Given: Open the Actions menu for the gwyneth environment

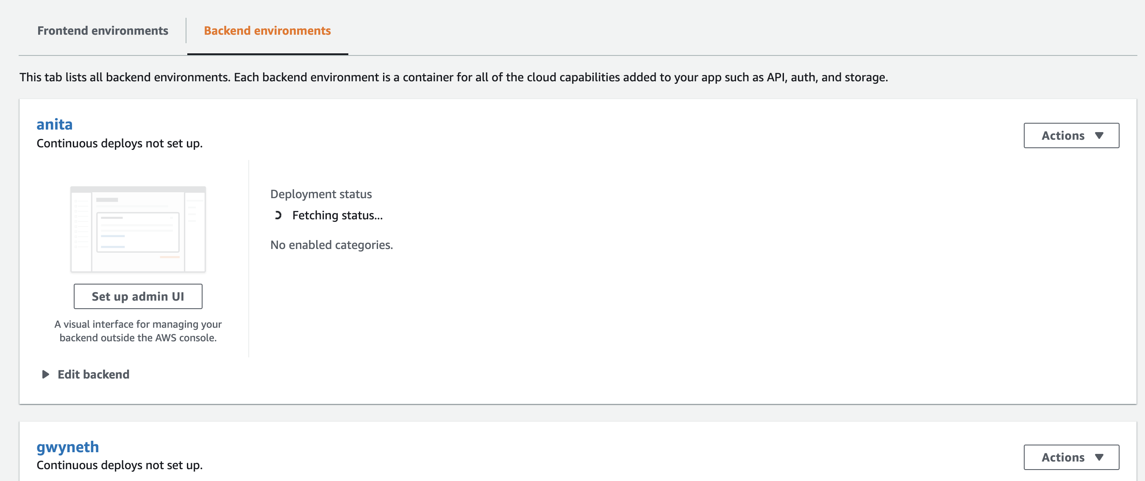Looking at the screenshot, I should pos(1071,457).
